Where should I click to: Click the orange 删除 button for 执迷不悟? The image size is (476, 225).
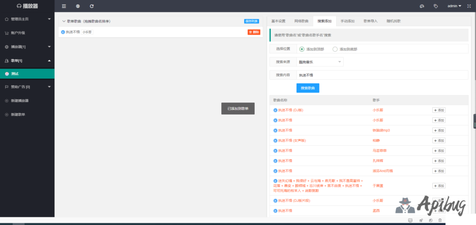(254, 32)
